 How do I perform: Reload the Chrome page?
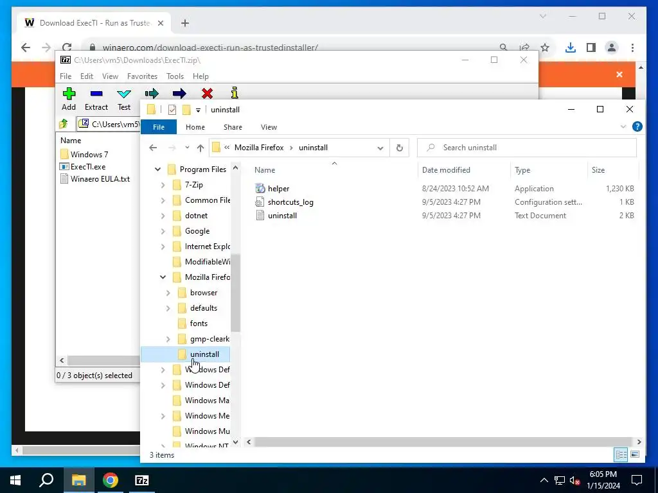coord(67,48)
